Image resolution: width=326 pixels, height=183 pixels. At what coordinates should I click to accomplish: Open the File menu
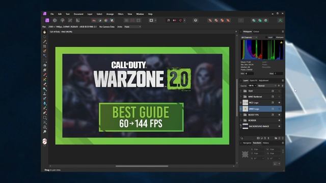point(52,14)
